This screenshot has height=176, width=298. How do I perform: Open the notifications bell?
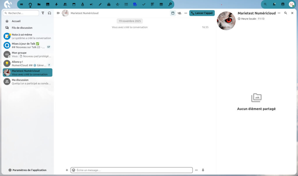pyautogui.click(x=274, y=4)
